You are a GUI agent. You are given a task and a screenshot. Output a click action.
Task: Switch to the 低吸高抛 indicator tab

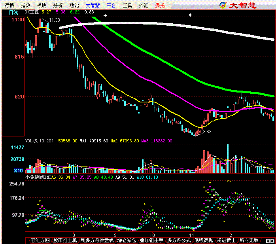204,240
